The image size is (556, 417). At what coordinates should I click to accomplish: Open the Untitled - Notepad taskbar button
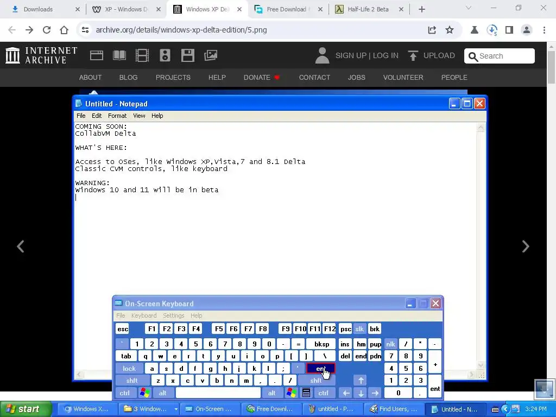point(454,409)
